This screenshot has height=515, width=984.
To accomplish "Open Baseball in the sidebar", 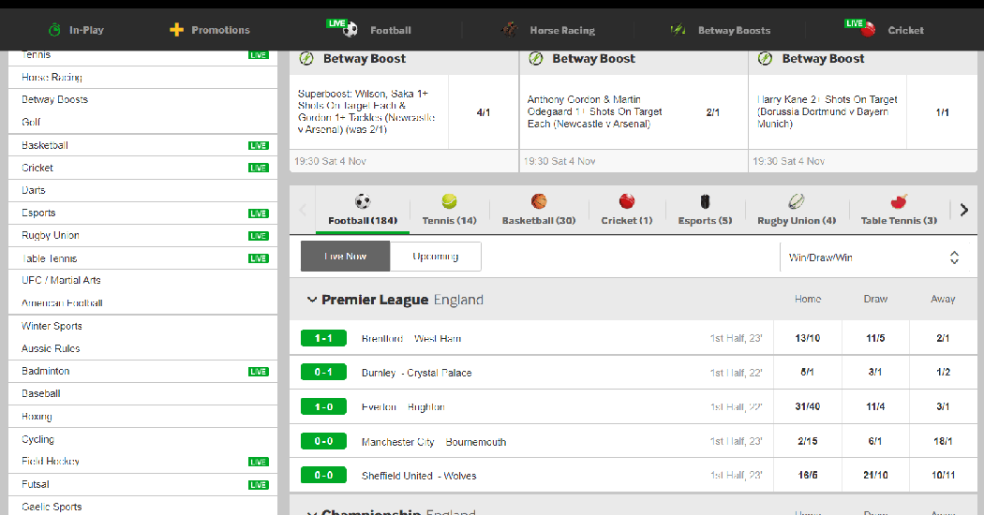I will (x=143, y=394).
